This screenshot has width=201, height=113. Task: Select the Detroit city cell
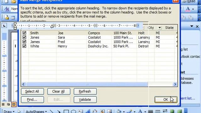143,46
